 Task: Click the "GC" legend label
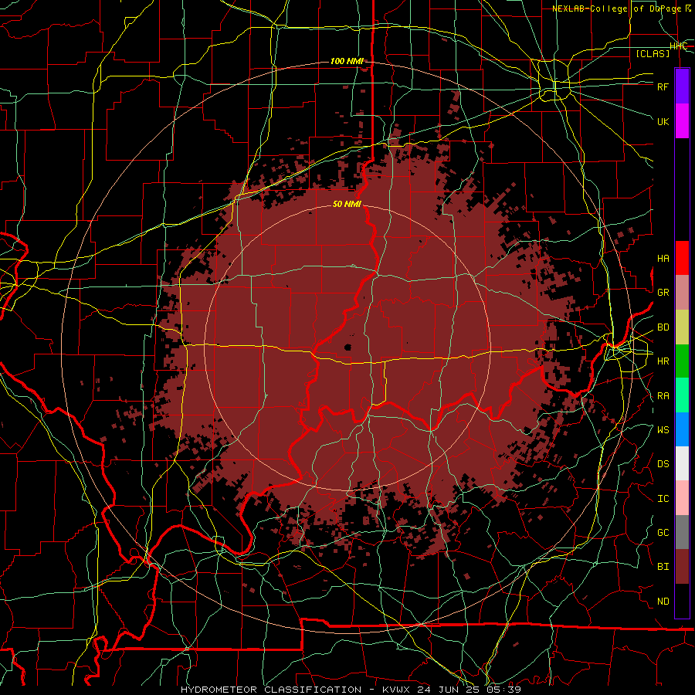pyautogui.click(x=663, y=533)
